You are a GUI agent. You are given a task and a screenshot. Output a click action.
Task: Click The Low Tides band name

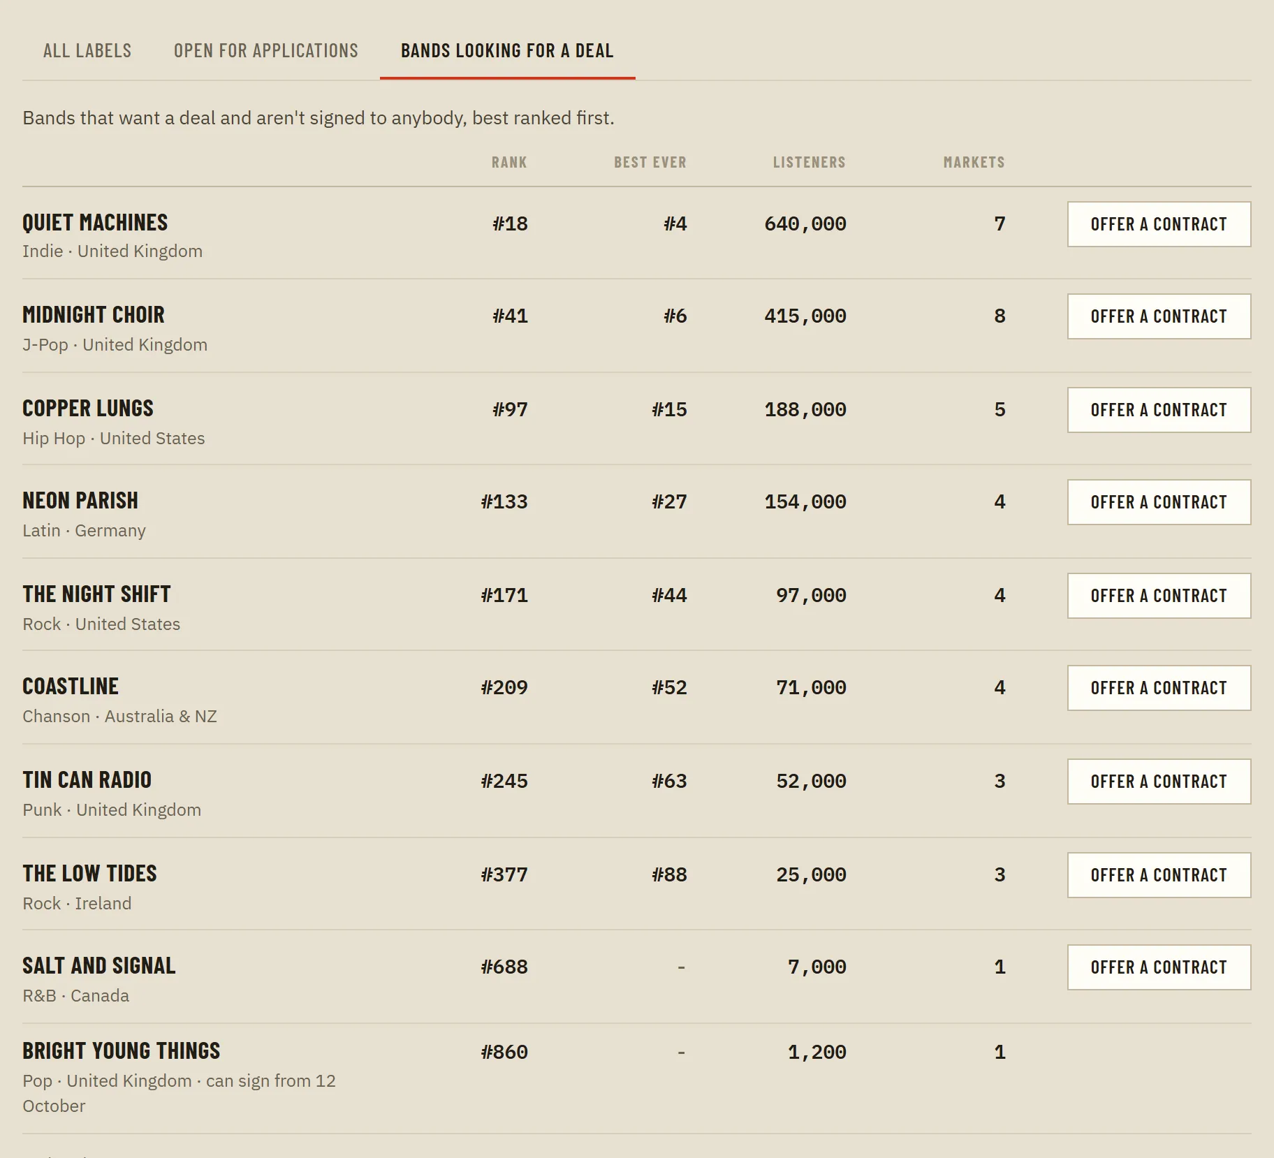point(89,874)
